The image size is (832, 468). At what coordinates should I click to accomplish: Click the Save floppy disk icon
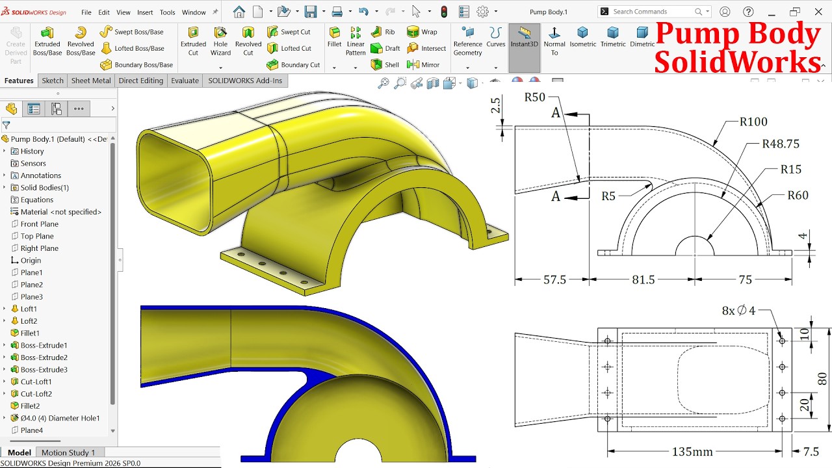tap(311, 12)
